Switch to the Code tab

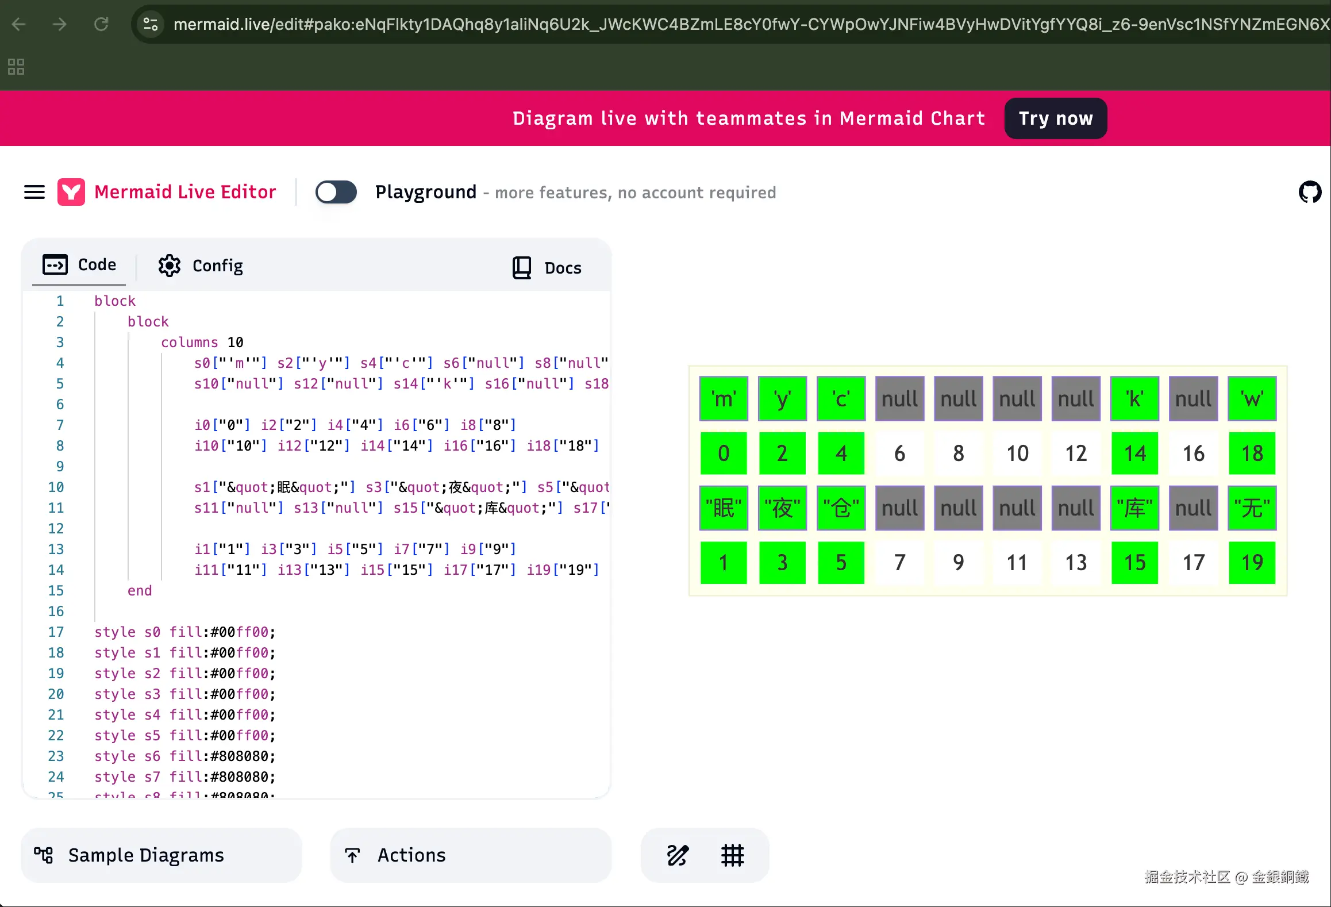click(x=80, y=265)
